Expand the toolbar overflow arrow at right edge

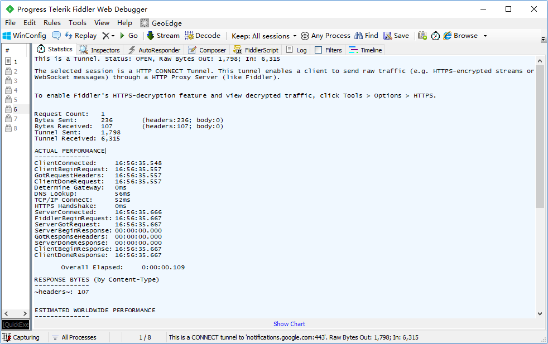tap(543, 40)
